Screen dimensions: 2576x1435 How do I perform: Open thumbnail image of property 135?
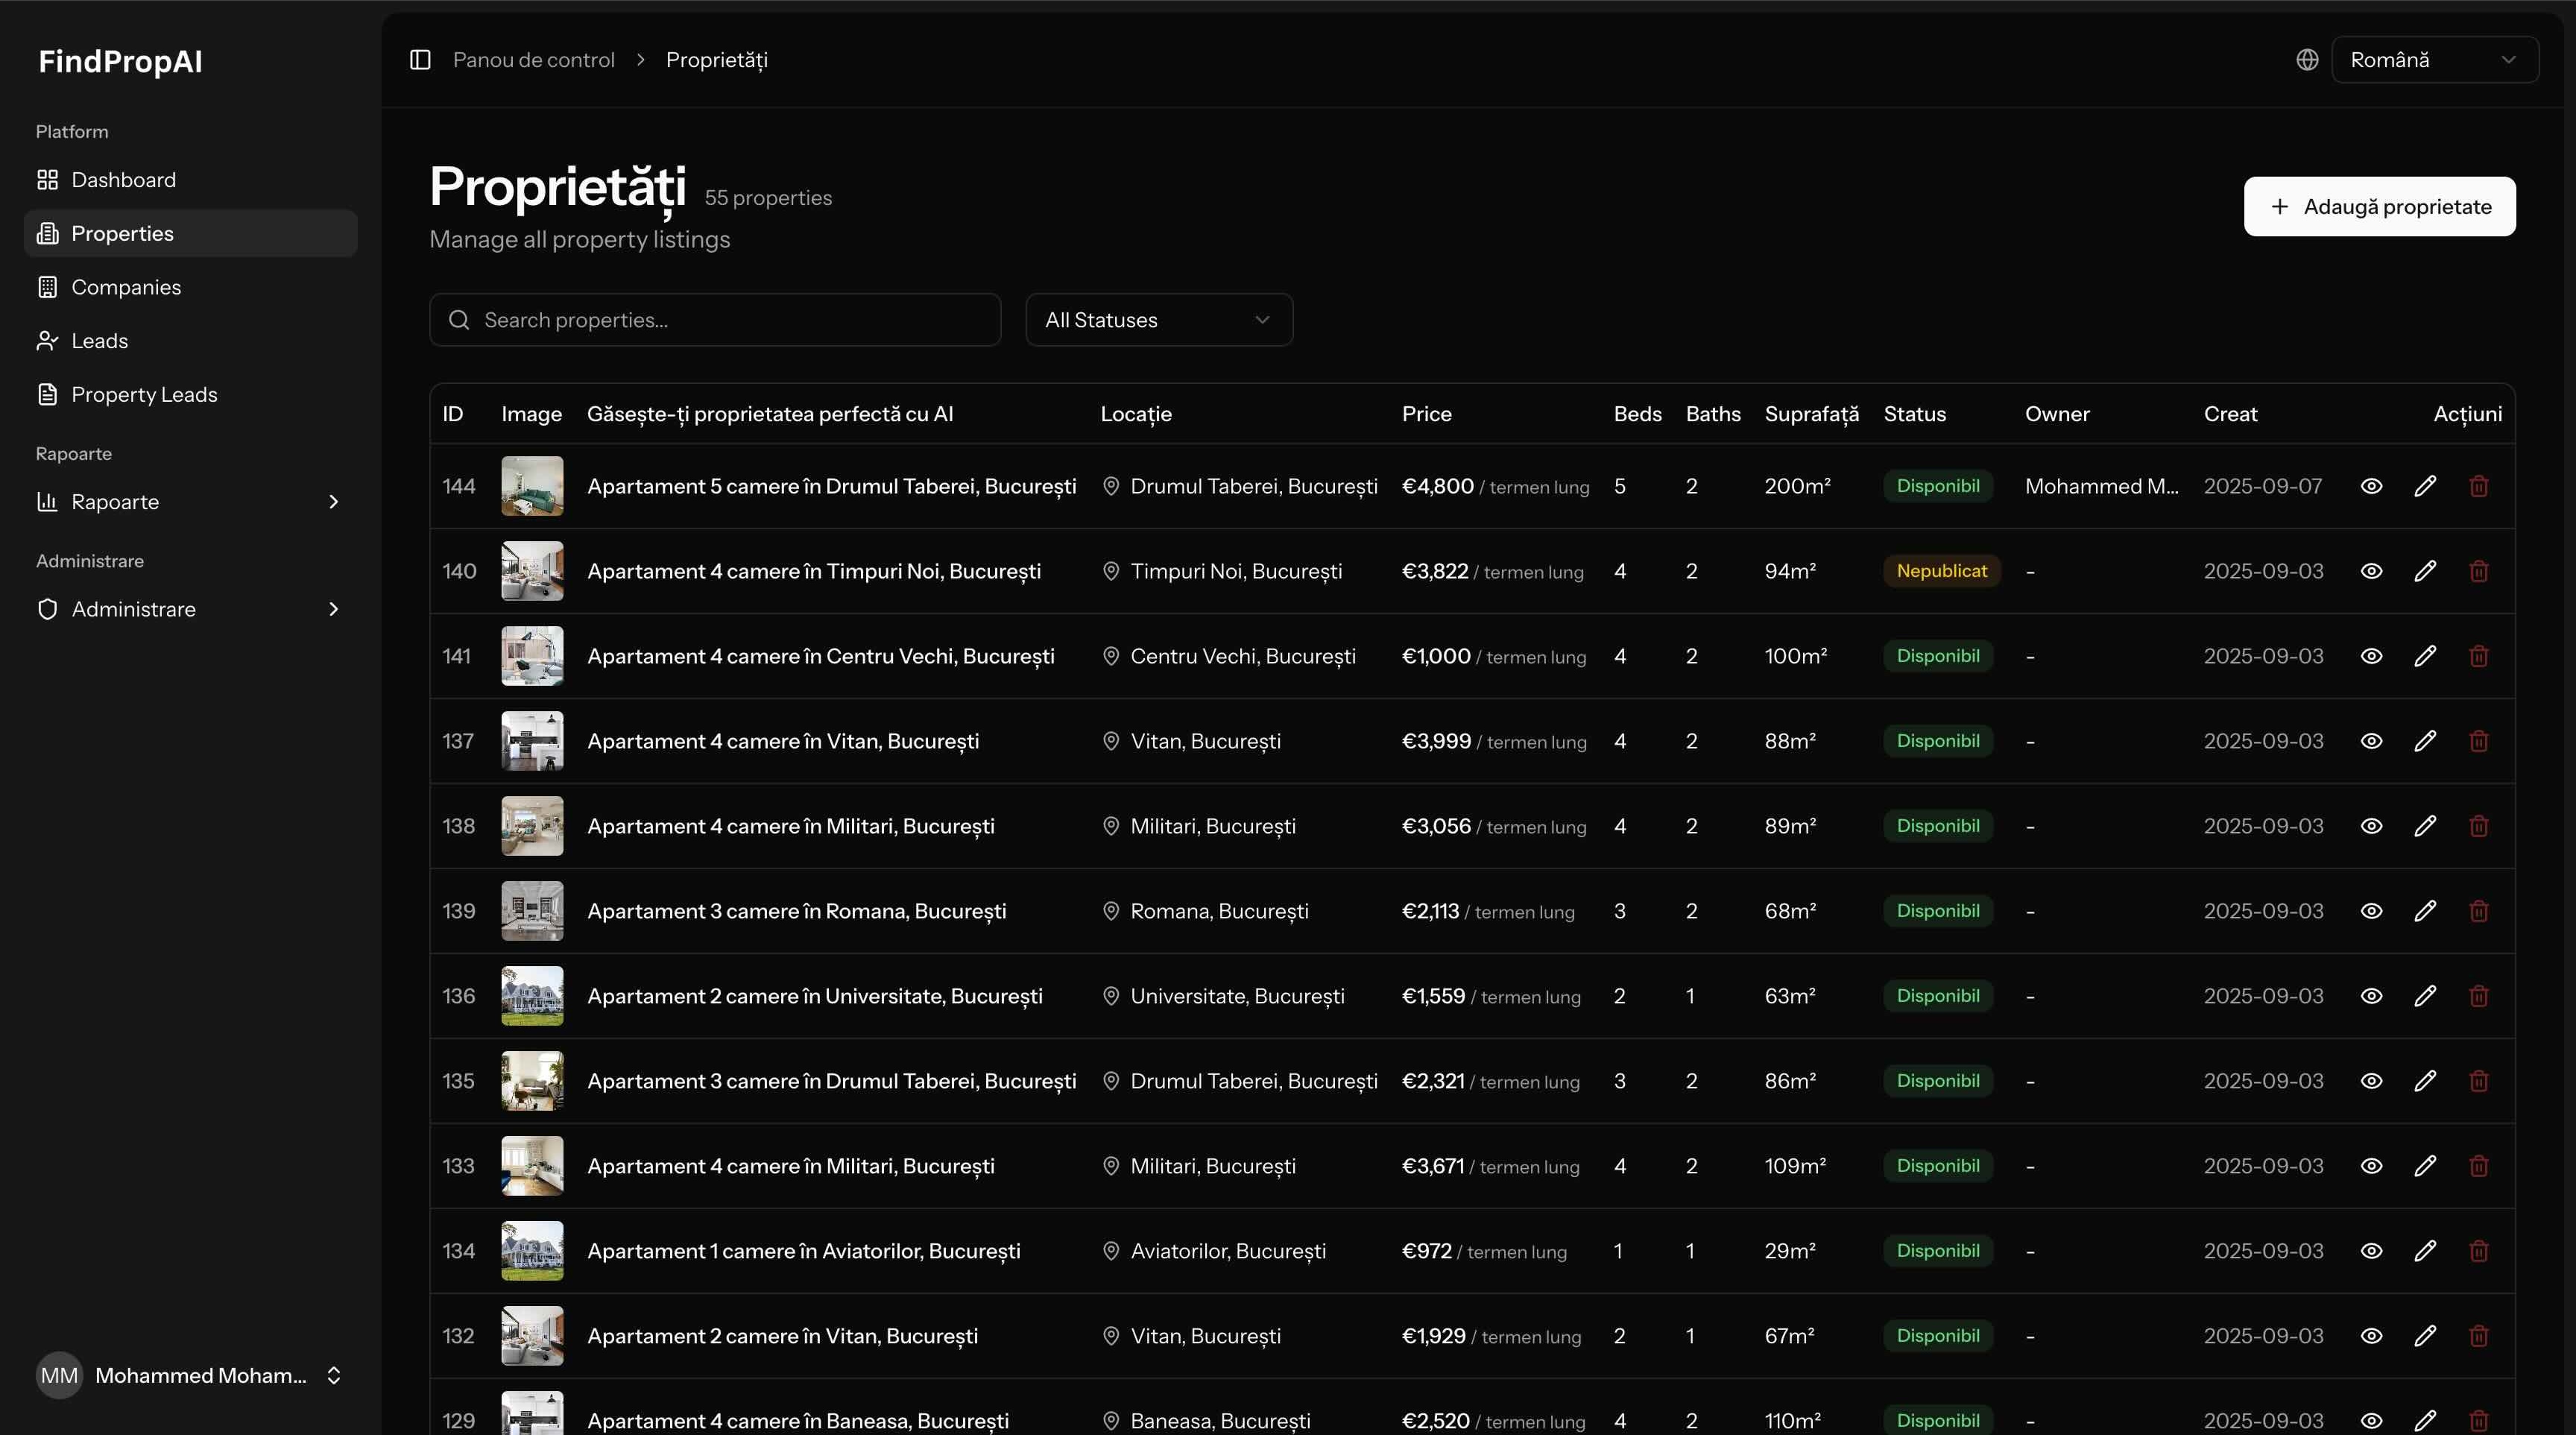(532, 1081)
